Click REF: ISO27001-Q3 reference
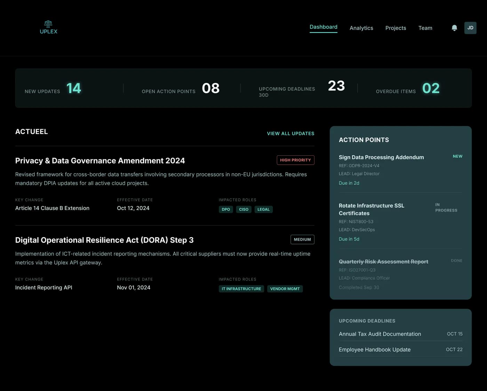This screenshot has height=391, width=487. [x=357, y=270]
